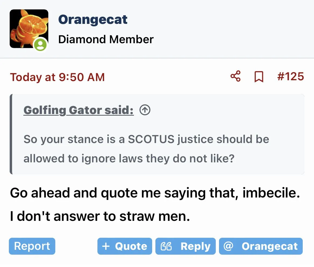Jump to Golfing Gator's original post arrow

145,110
